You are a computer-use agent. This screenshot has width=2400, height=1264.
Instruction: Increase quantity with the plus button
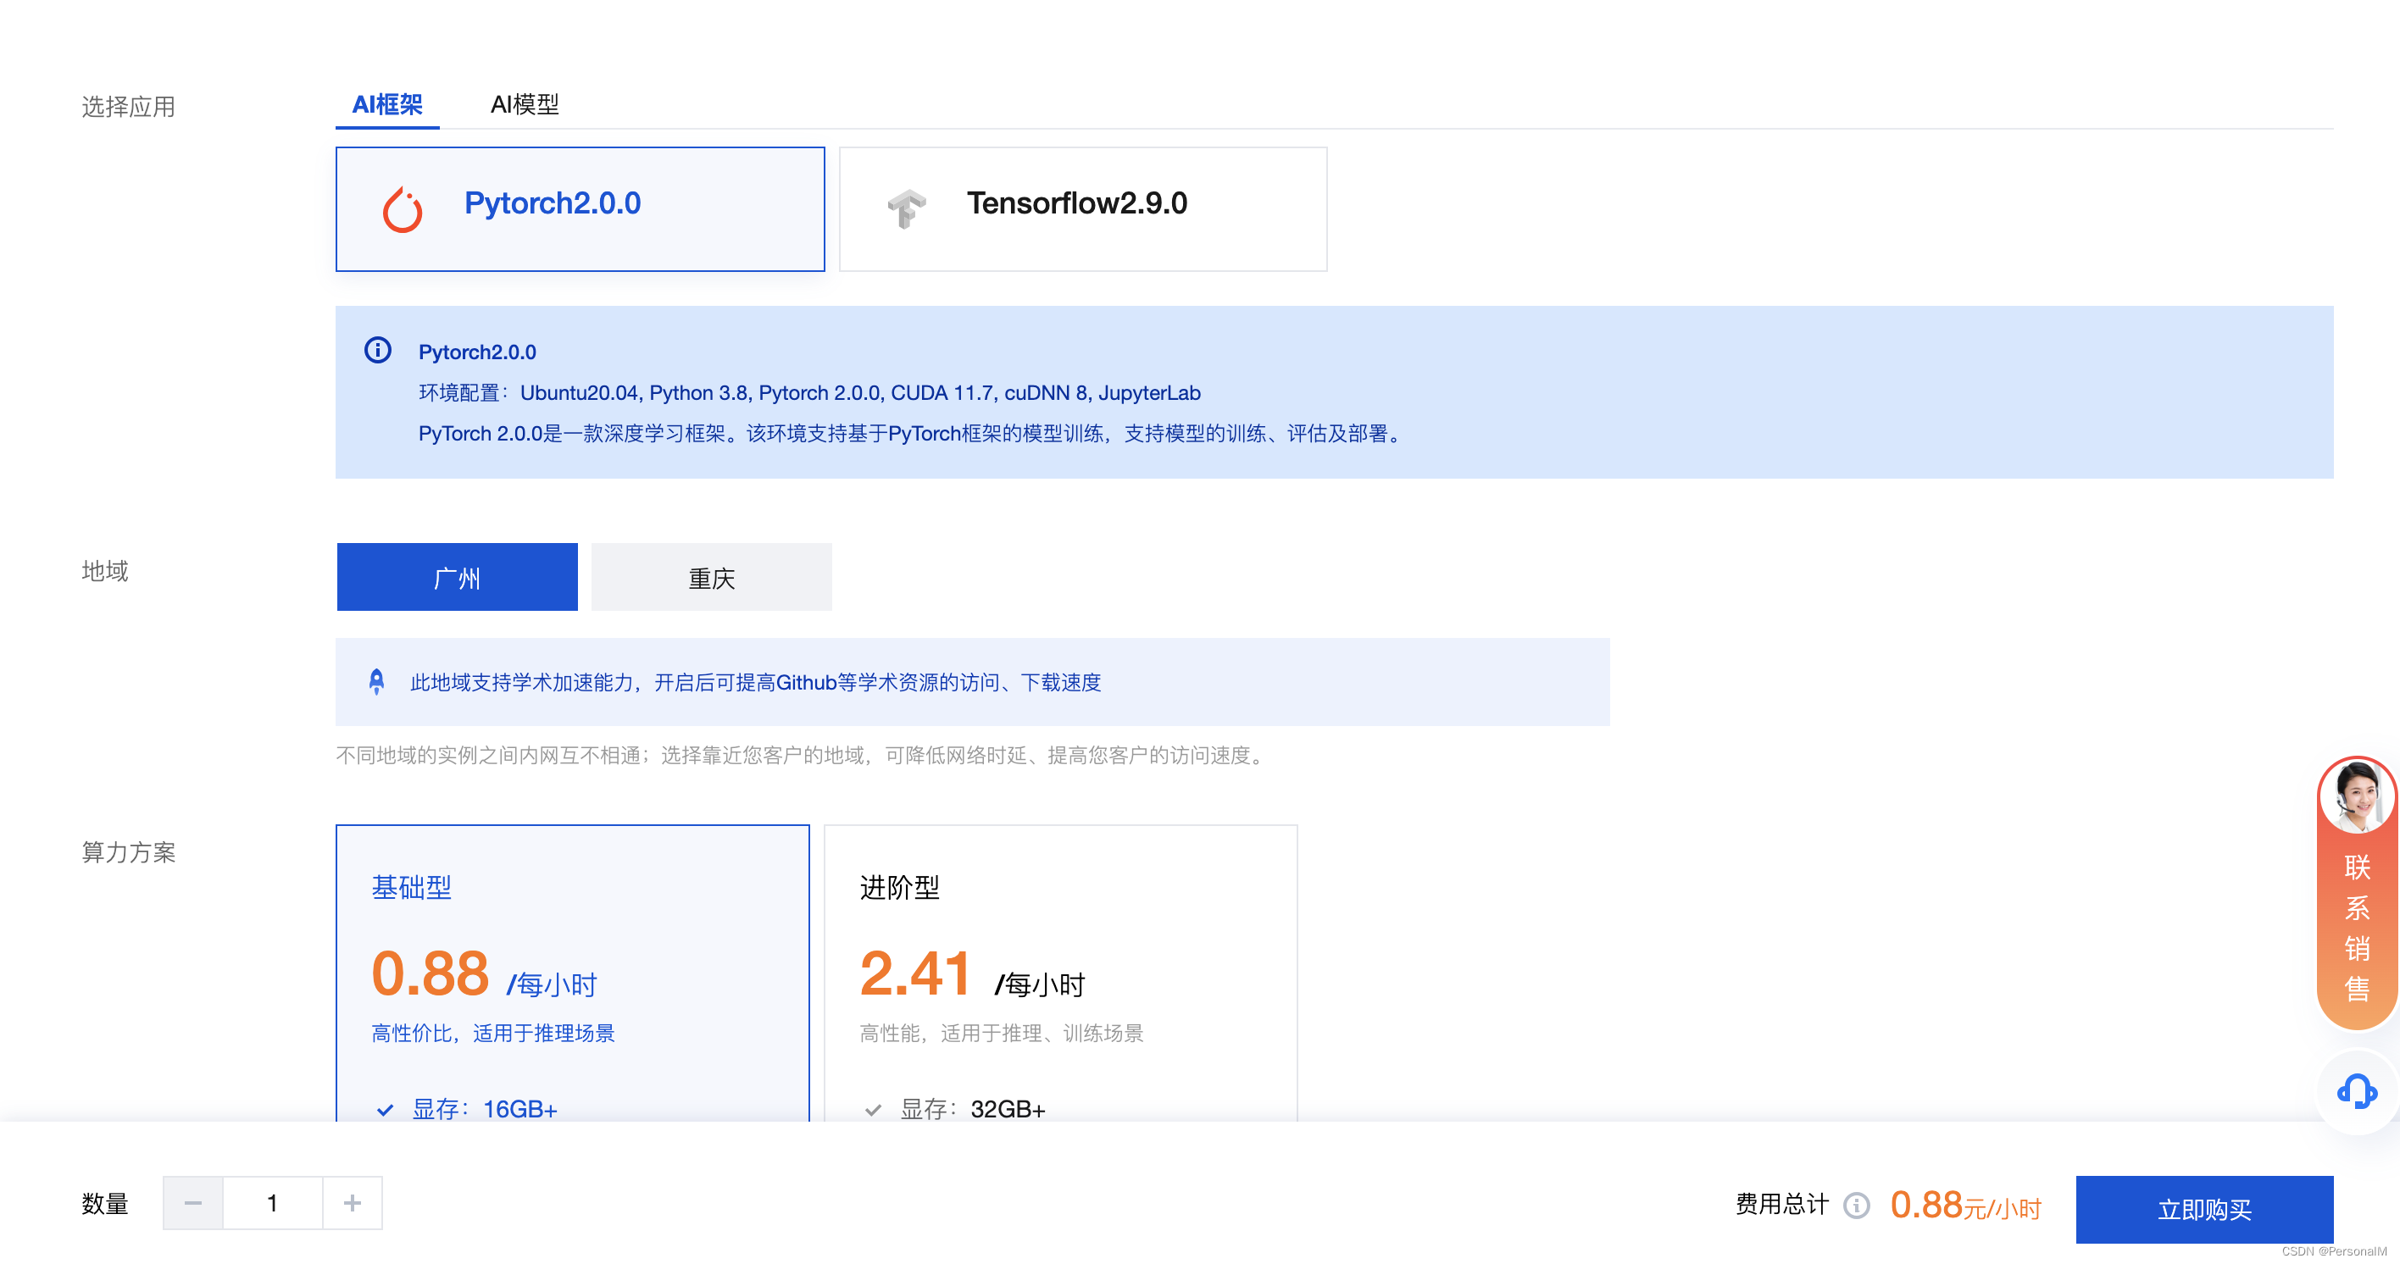click(353, 1204)
